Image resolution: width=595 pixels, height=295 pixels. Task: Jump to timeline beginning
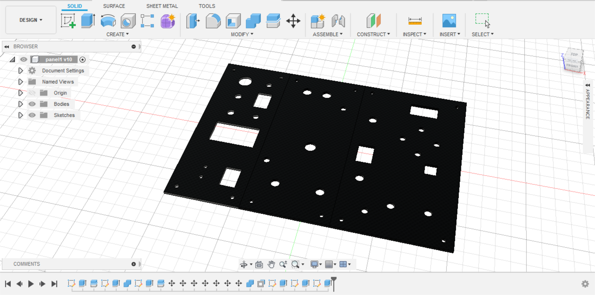coord(8,284)
